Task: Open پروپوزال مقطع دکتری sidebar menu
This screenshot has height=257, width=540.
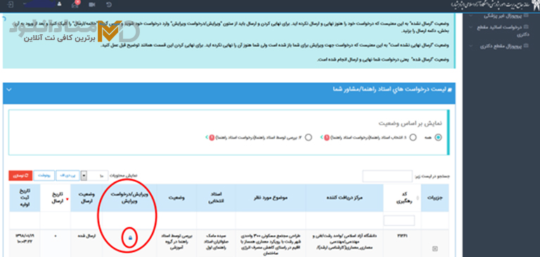Action: [x=501, y=46]
